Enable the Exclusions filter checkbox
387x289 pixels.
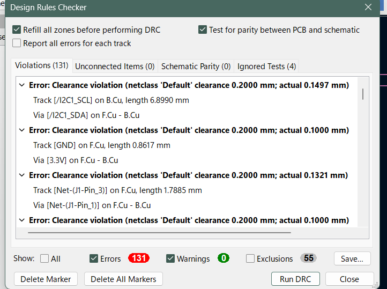click(250, 258)
